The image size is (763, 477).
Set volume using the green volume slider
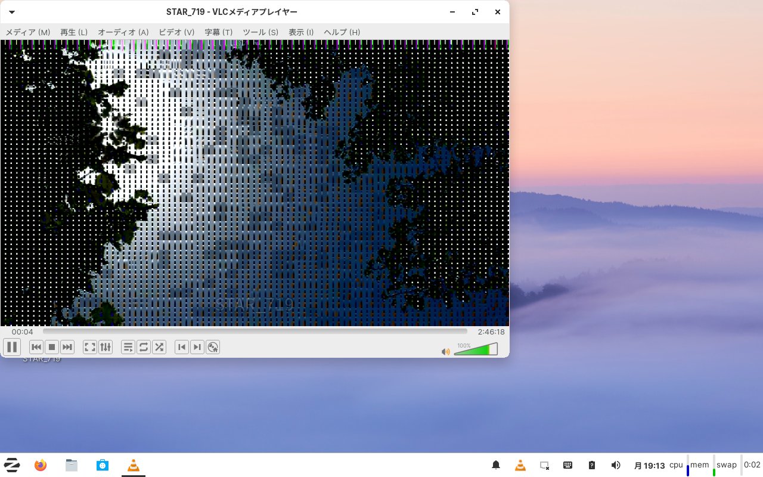click(476, 349)
